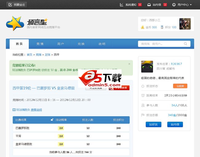Click the system notification chart icon
This screenshot has width=200, height=157.
click(122, 5)
